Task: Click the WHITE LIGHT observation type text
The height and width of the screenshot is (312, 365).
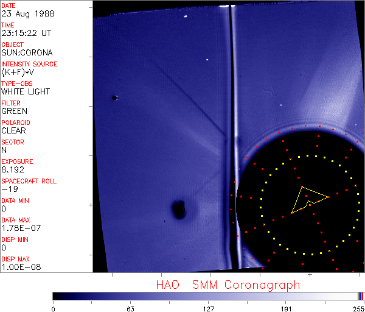Action: tap(26, 91)
